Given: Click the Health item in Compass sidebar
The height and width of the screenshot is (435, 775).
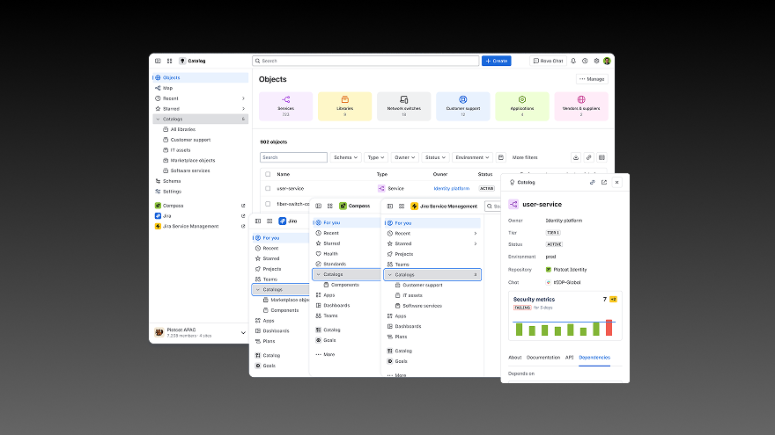Looking at the screenshot, I should (x=330, y=253).
